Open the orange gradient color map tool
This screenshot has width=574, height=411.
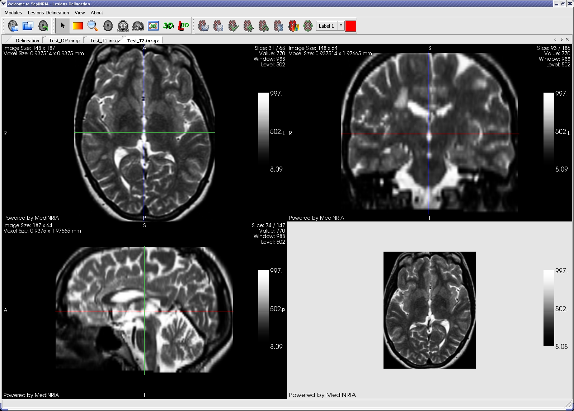point(78,26)
